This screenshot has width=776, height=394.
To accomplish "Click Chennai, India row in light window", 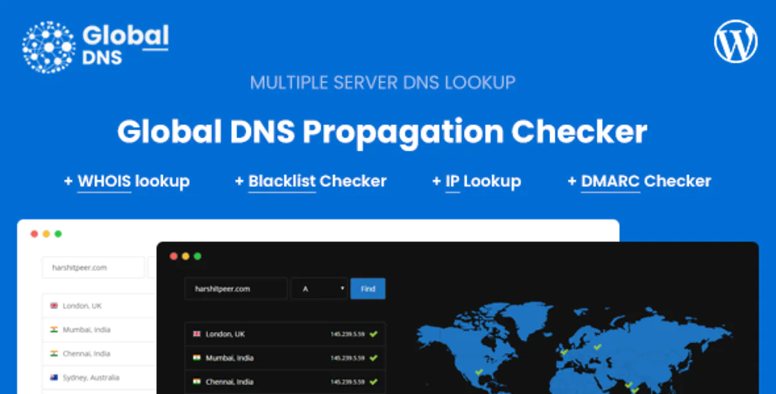I will (x=100, y=353).
